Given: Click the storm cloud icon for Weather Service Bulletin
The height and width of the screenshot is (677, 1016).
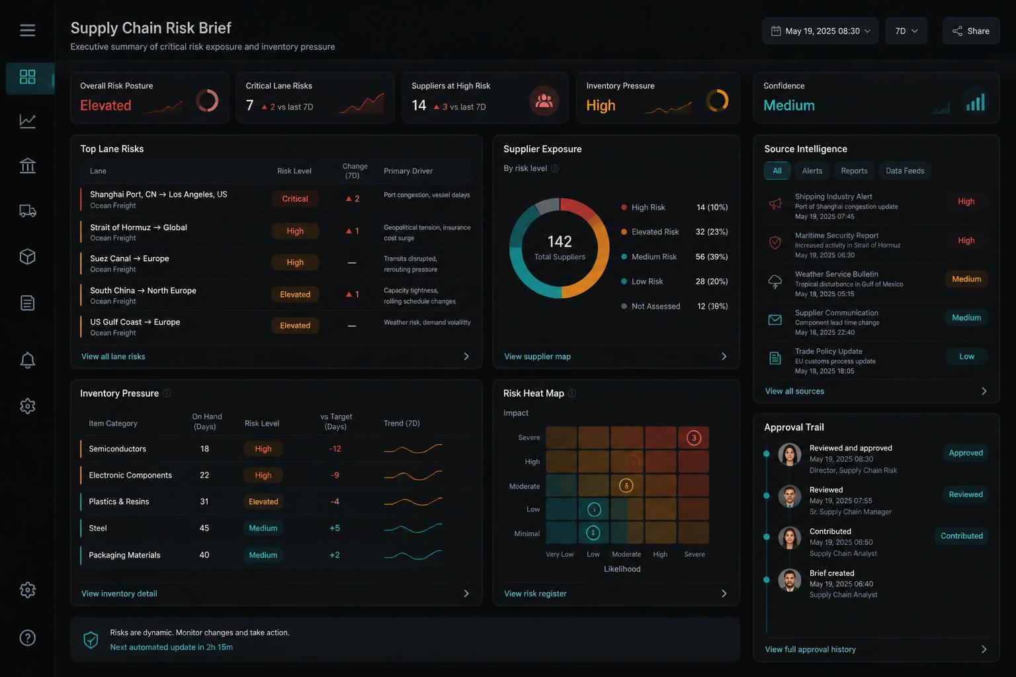Looking at the screenshot, I should coord(775,282).
